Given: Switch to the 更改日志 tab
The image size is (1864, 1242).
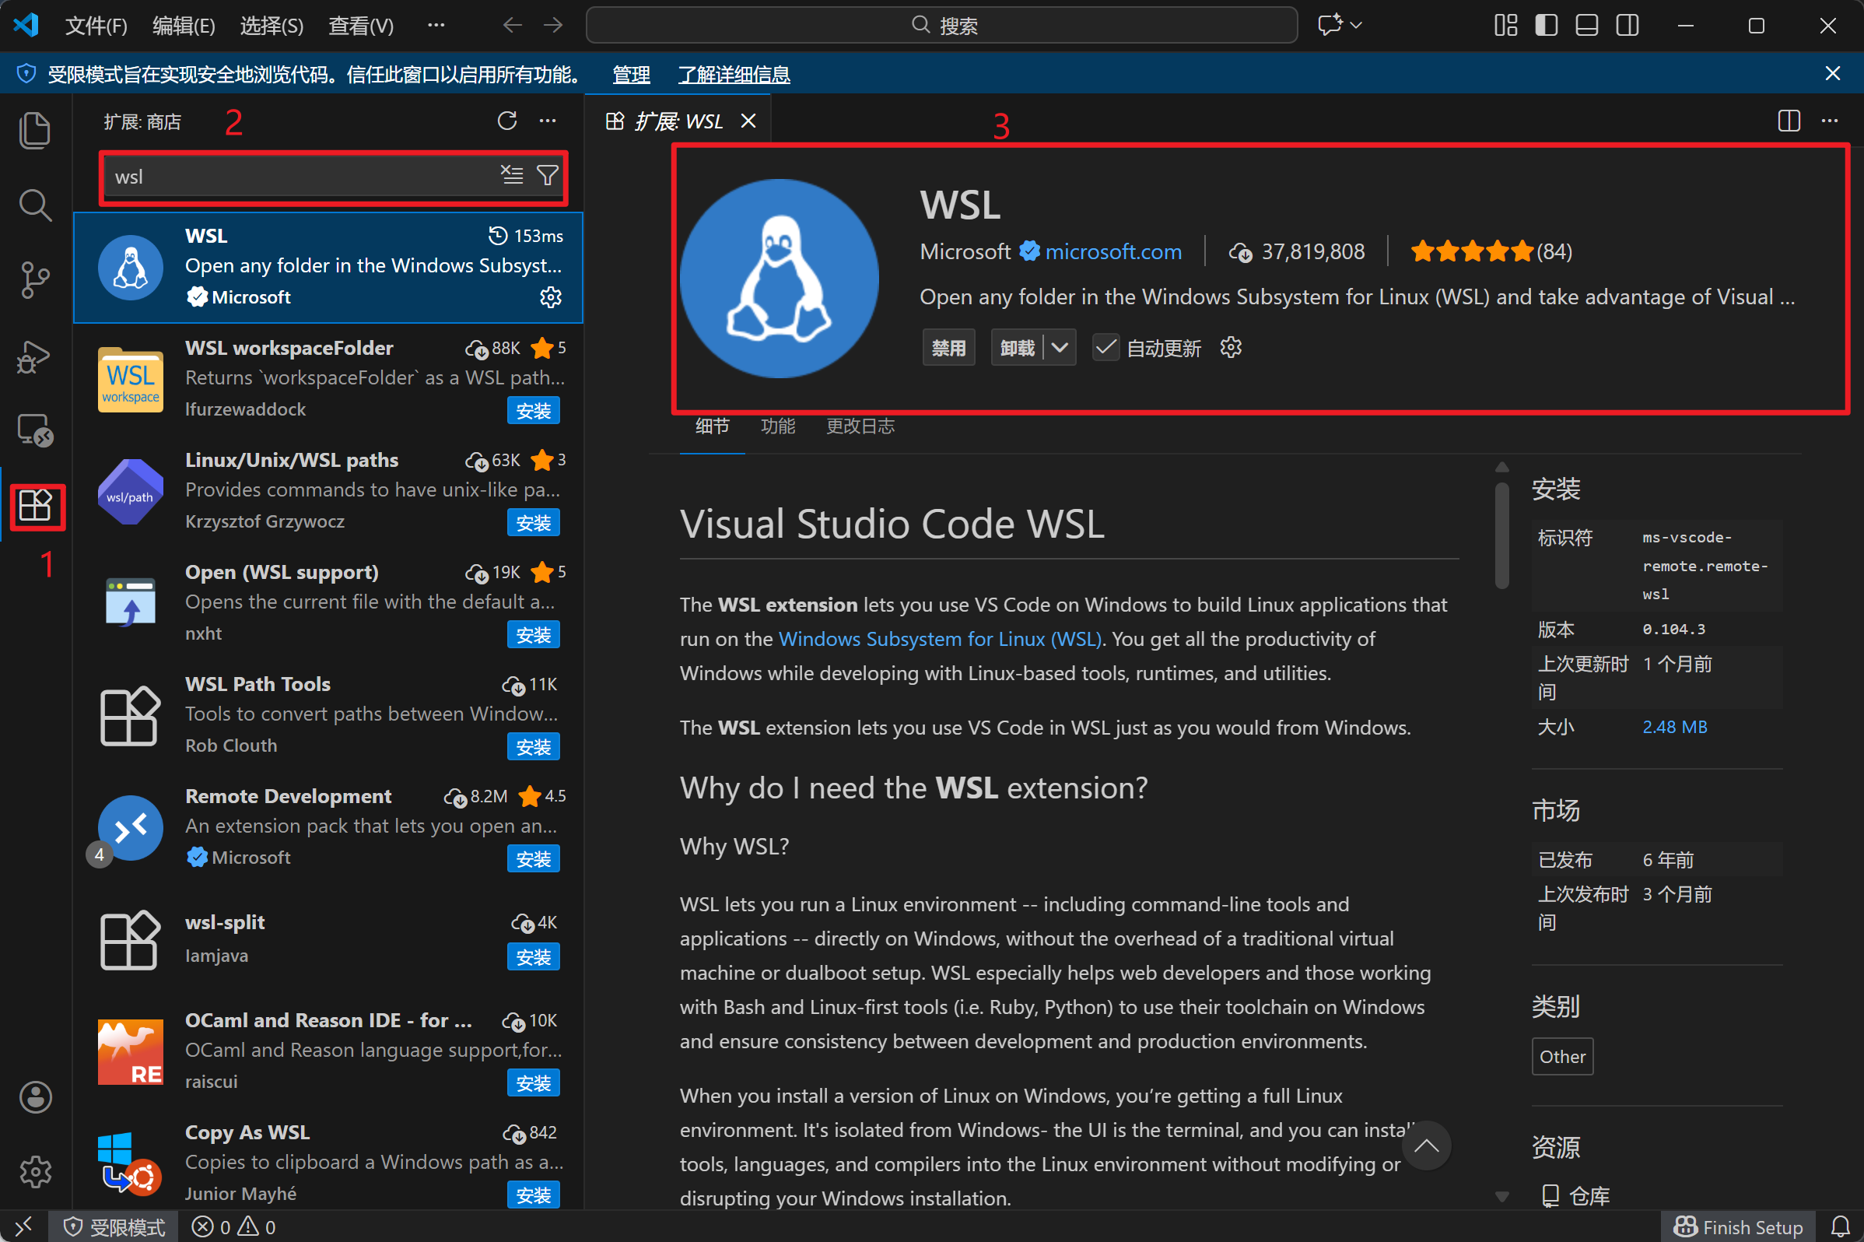Looking at the screenshot, I should tap(860, 426).
